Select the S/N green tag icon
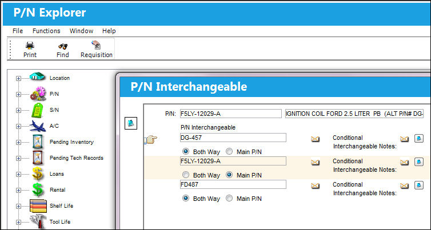The width and height of the screenshot is (431, 230). (x=38, y=110)
